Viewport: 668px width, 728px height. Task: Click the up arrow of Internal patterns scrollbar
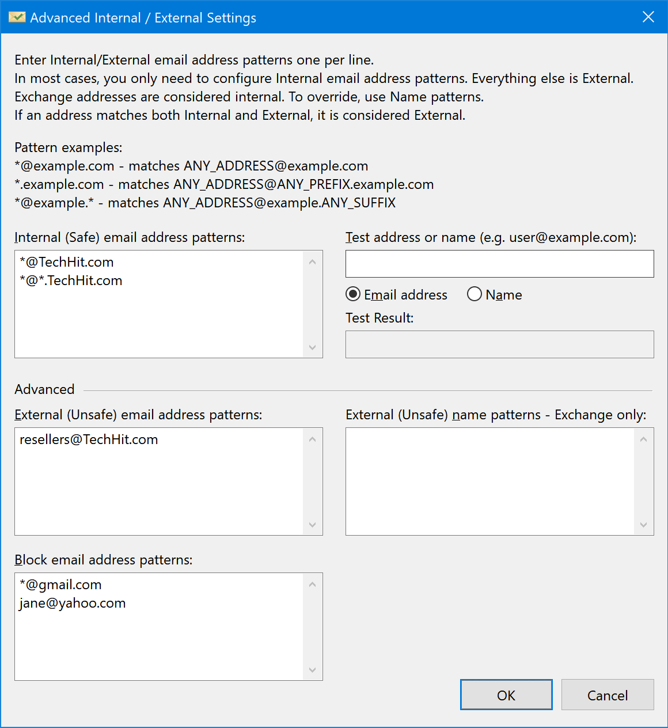coord(313,262)
